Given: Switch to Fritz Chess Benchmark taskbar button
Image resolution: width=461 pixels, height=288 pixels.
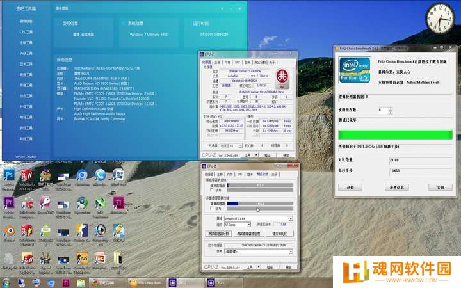Looking at the screenshot, I should [x=146, y=283].
